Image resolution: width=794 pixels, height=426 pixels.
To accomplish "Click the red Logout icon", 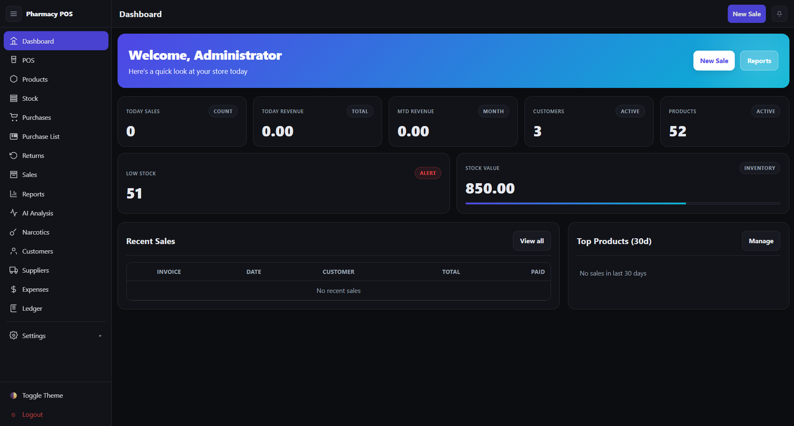I will click(x=13, y=415).
